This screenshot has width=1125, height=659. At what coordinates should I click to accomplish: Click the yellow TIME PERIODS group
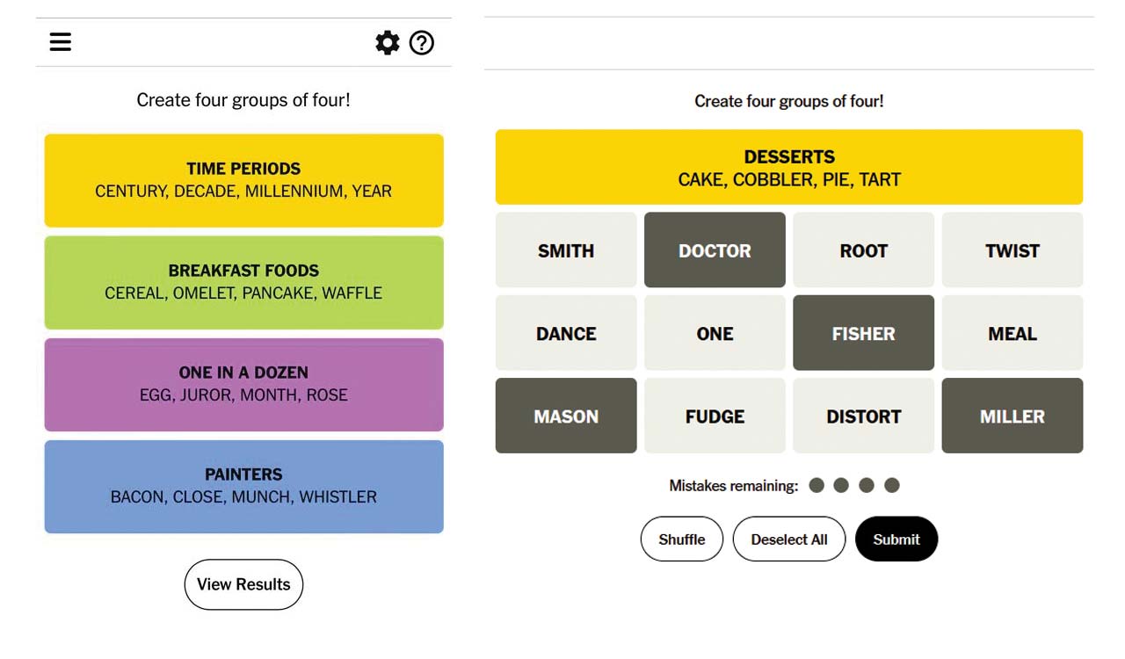[x=243, y=180]
